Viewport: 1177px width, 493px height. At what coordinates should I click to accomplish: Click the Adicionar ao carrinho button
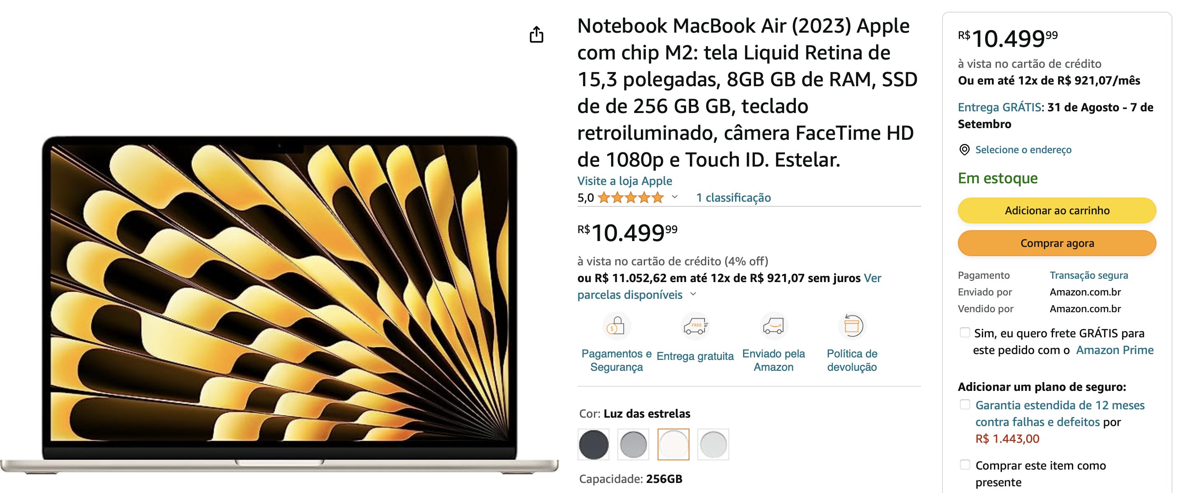(1057, 211)
